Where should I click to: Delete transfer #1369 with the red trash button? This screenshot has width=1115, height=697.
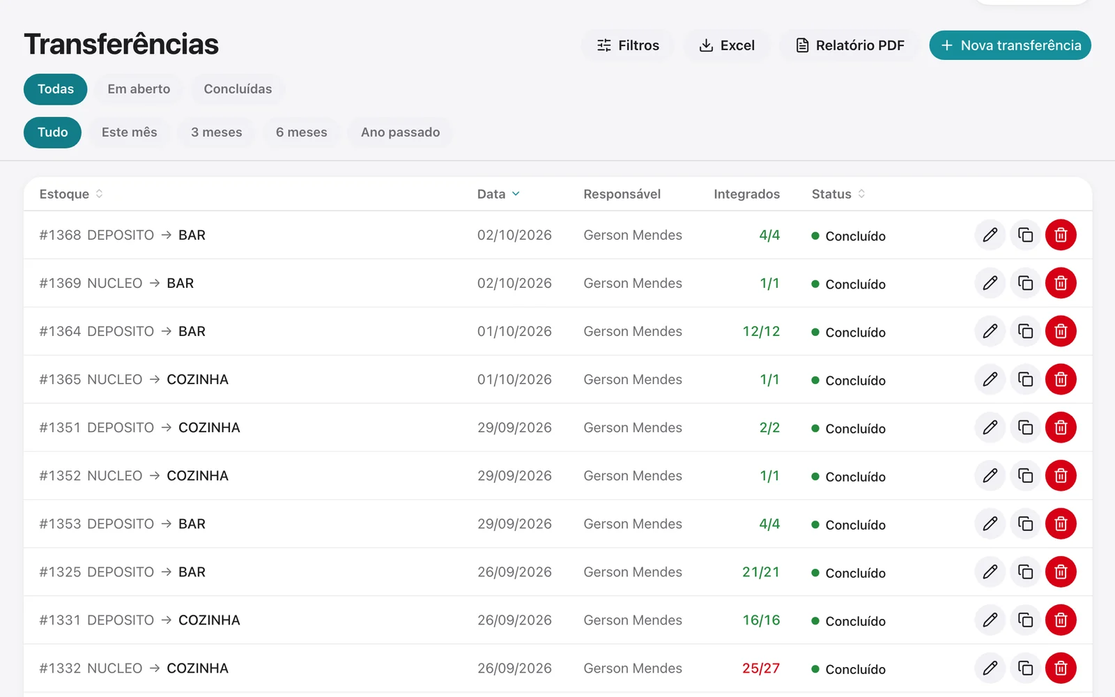coord(1061,283)
